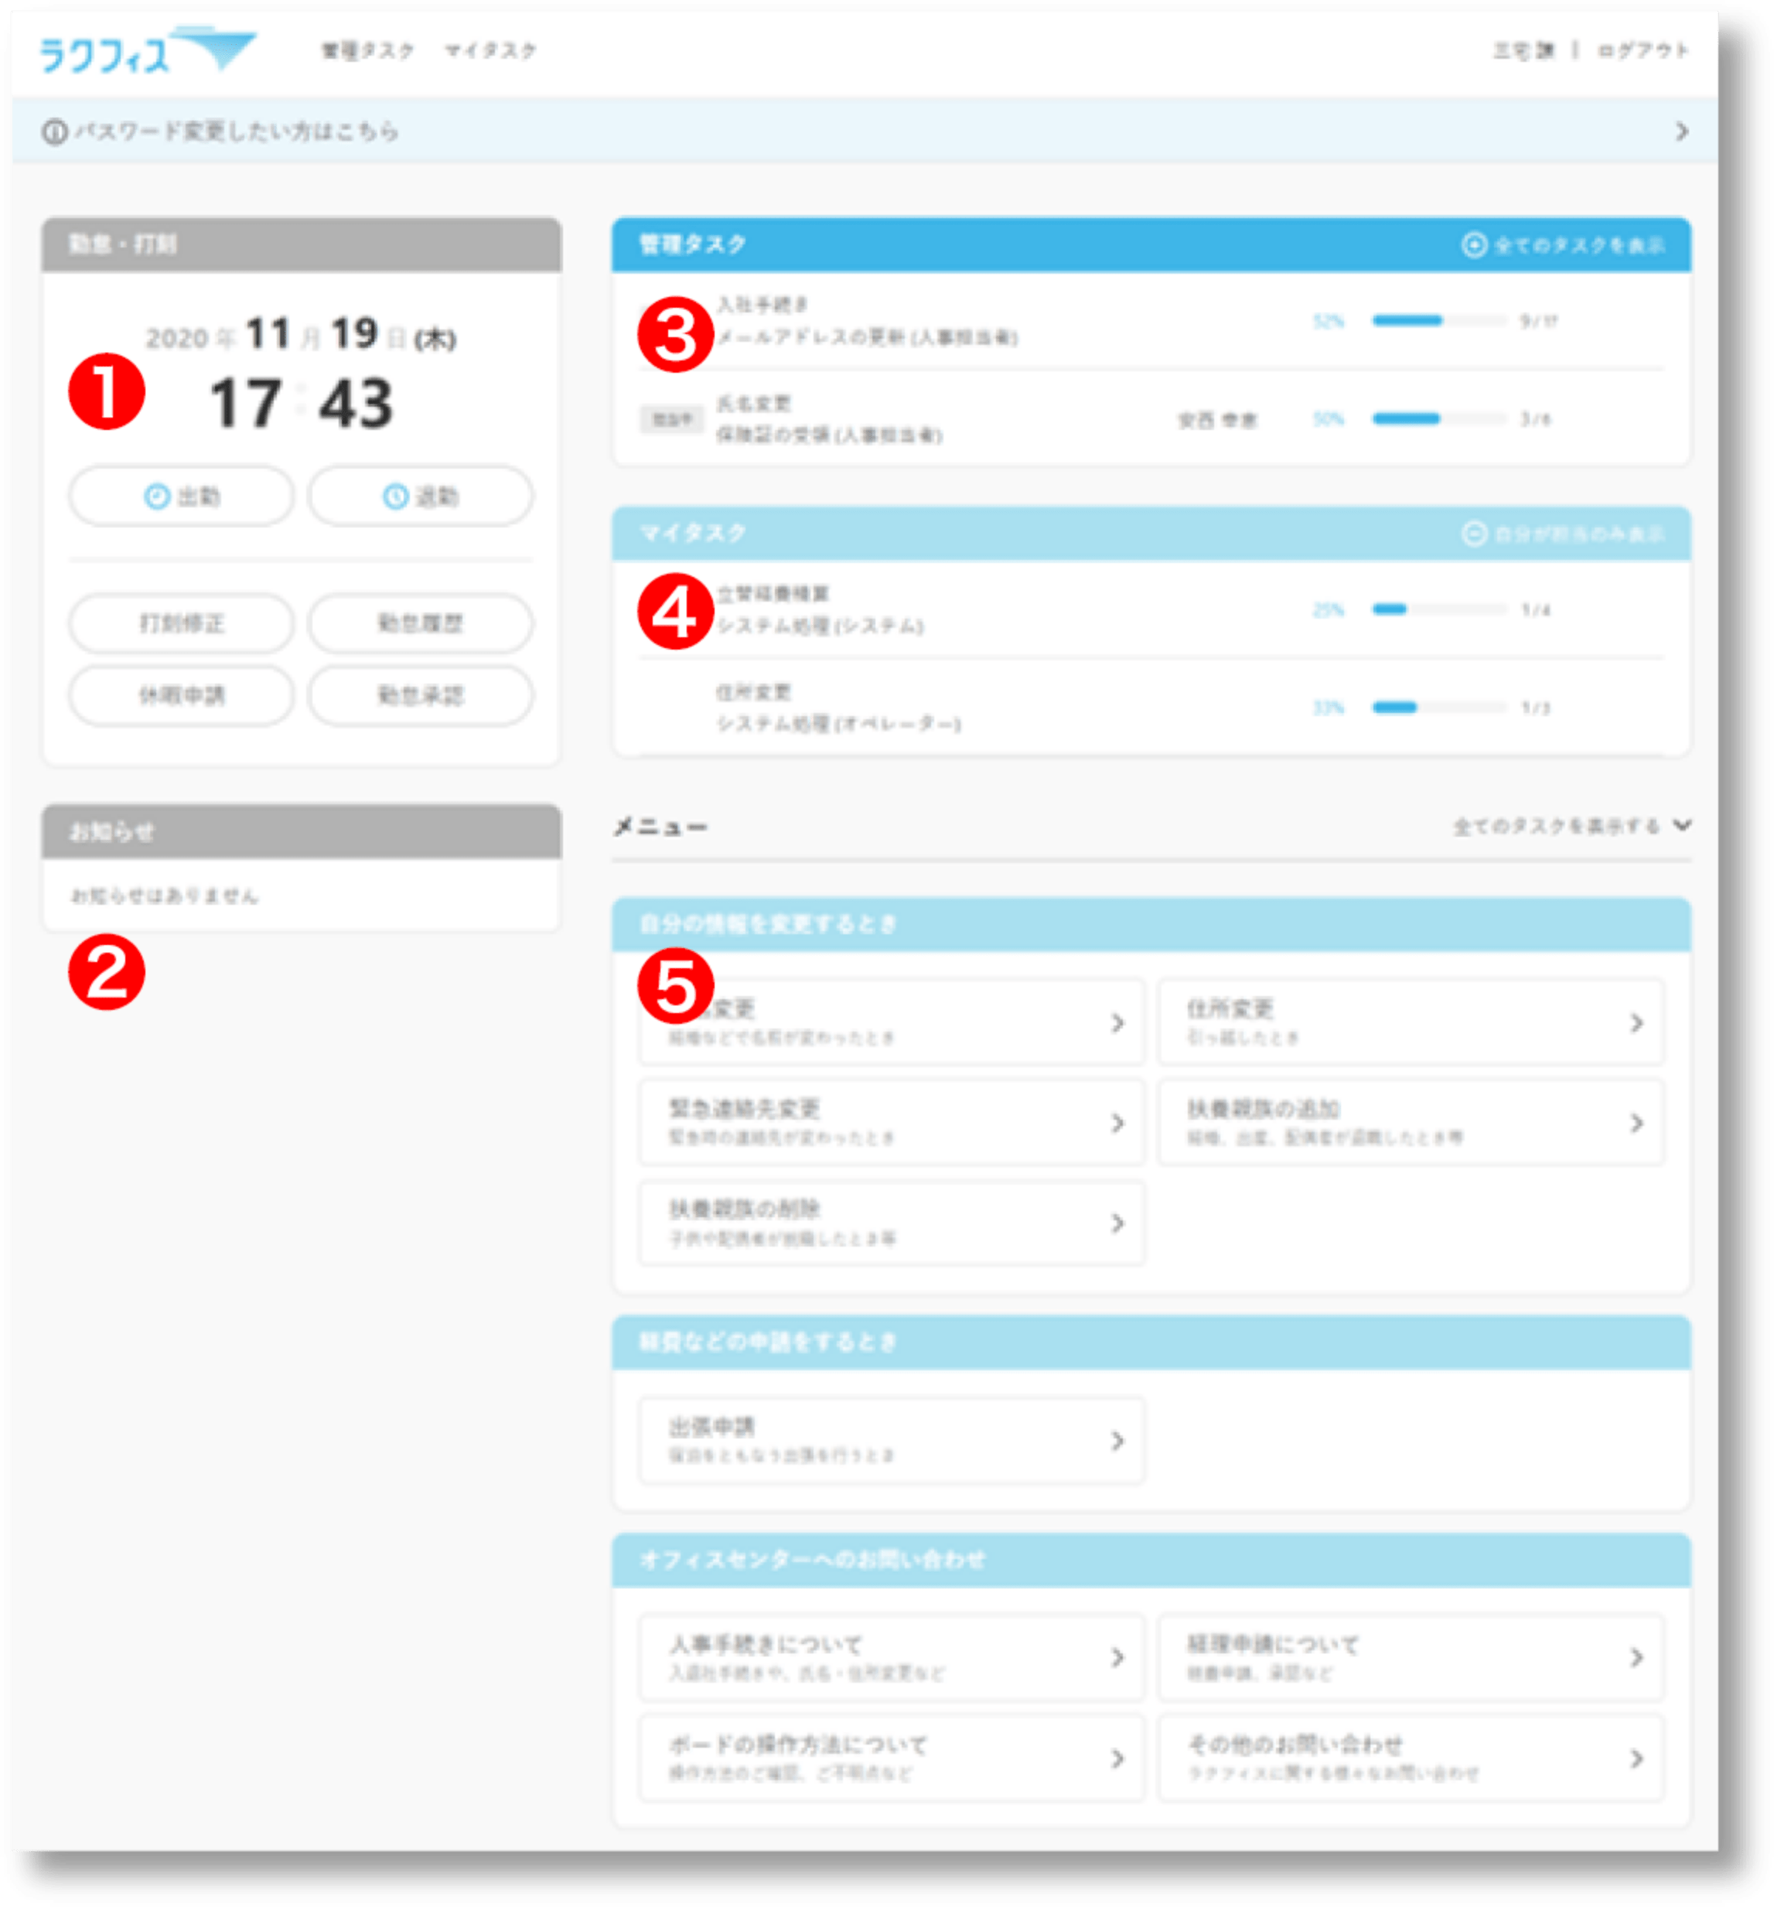Open the パスワード変更したい方はこちら banner text
Screen dimensions: 1774x1907
[x=236, y=131]
